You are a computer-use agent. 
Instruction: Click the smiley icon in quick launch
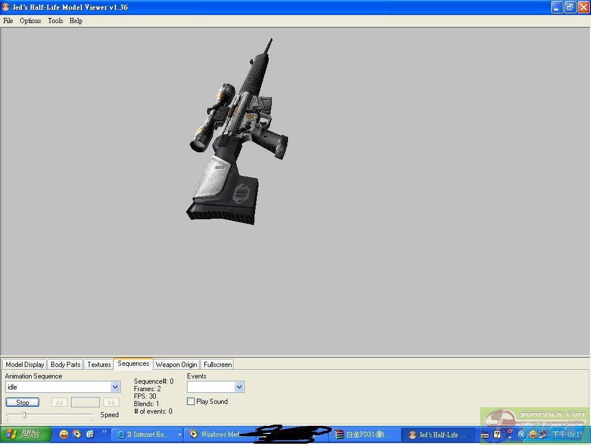point(64,434)
